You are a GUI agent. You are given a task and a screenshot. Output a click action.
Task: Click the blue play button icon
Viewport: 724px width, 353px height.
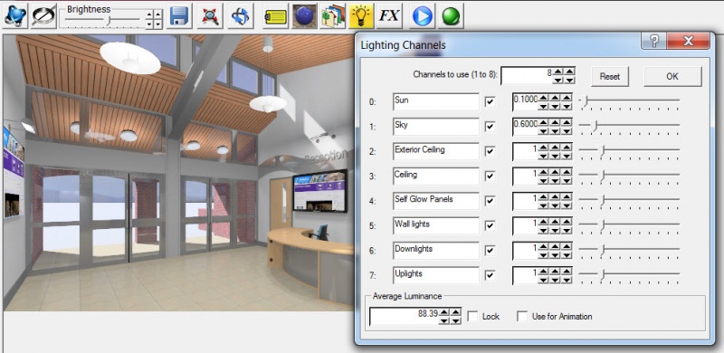click(422, 16)
